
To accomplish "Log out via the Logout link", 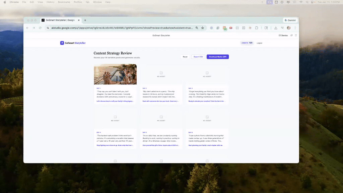I will point(259,43).
